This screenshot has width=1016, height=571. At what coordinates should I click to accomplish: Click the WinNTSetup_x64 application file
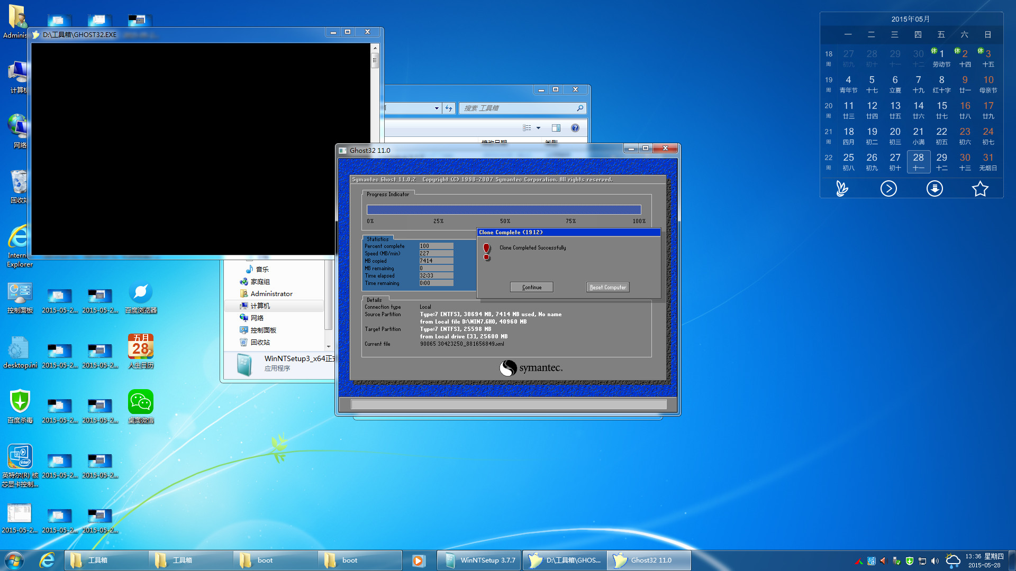point(286,364)
